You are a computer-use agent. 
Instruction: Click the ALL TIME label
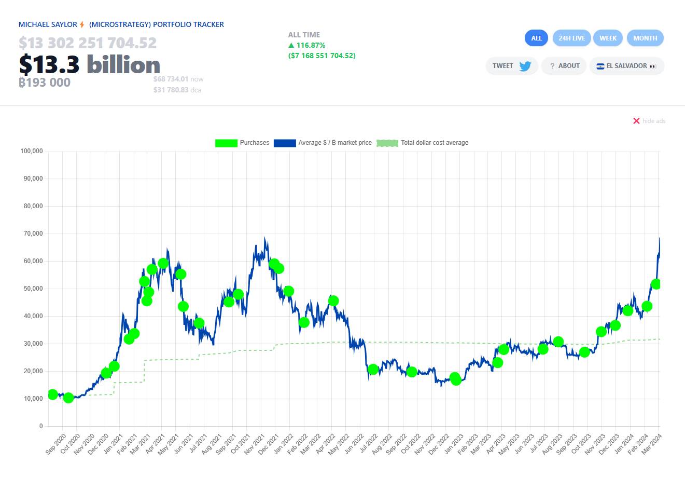304,35
